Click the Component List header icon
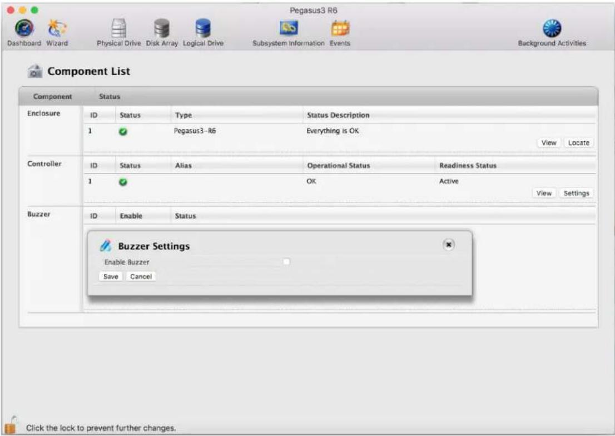The width and height of the screenshot is (615, 436). 35,71
